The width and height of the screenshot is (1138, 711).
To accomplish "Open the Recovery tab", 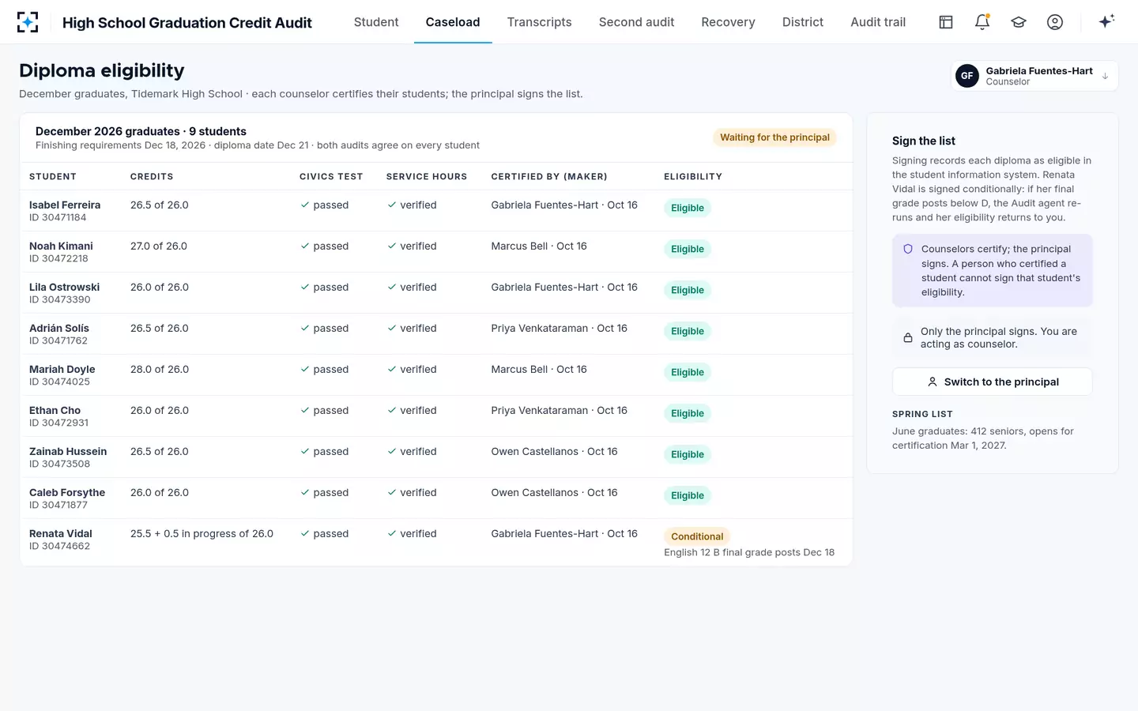I will (729, 22).
